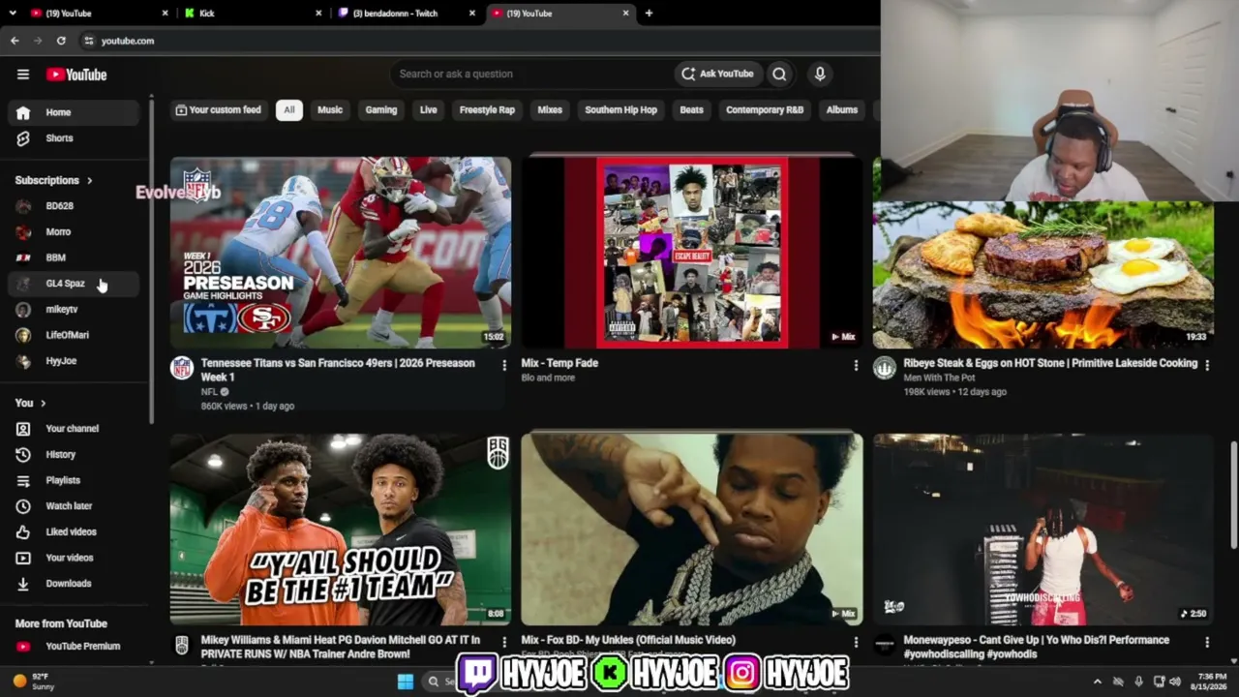
Task: Open History in the sidebar
Action: coord(74,454)
